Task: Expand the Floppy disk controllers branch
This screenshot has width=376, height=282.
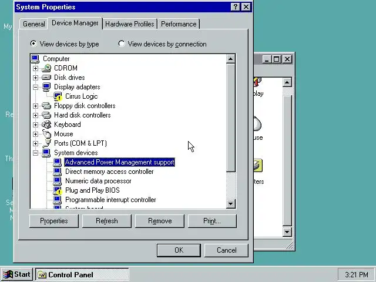Action: click(x=35, y=106)
